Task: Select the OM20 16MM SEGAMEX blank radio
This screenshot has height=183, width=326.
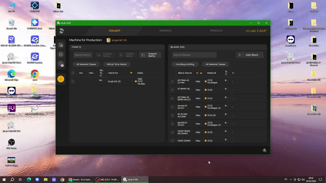Action: 172,132
